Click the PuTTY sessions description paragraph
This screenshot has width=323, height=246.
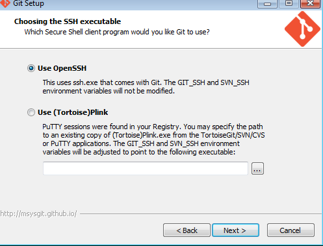point(153,140)
